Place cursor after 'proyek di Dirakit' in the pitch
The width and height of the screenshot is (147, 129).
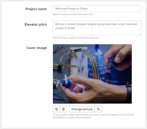click(76, 28)
